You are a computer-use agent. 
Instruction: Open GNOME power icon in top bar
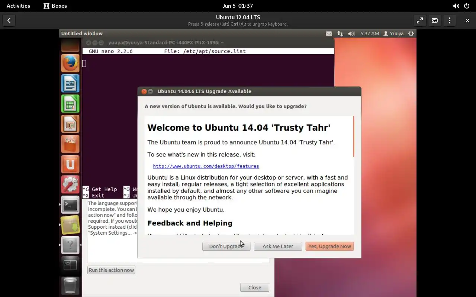467,6
